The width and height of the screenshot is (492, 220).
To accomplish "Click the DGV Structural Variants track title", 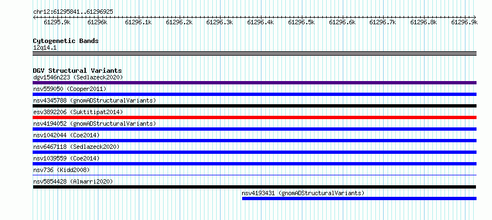I will [x=77, y=71].
